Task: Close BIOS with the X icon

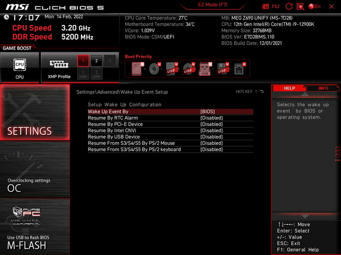Action: [x=331, y=7]
